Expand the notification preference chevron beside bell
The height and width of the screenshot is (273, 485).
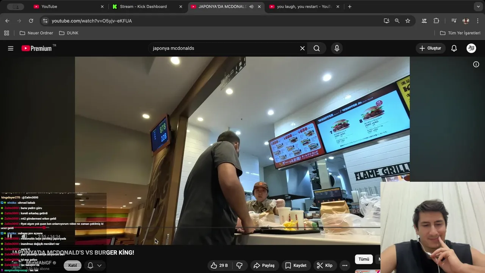coord(99,265)
